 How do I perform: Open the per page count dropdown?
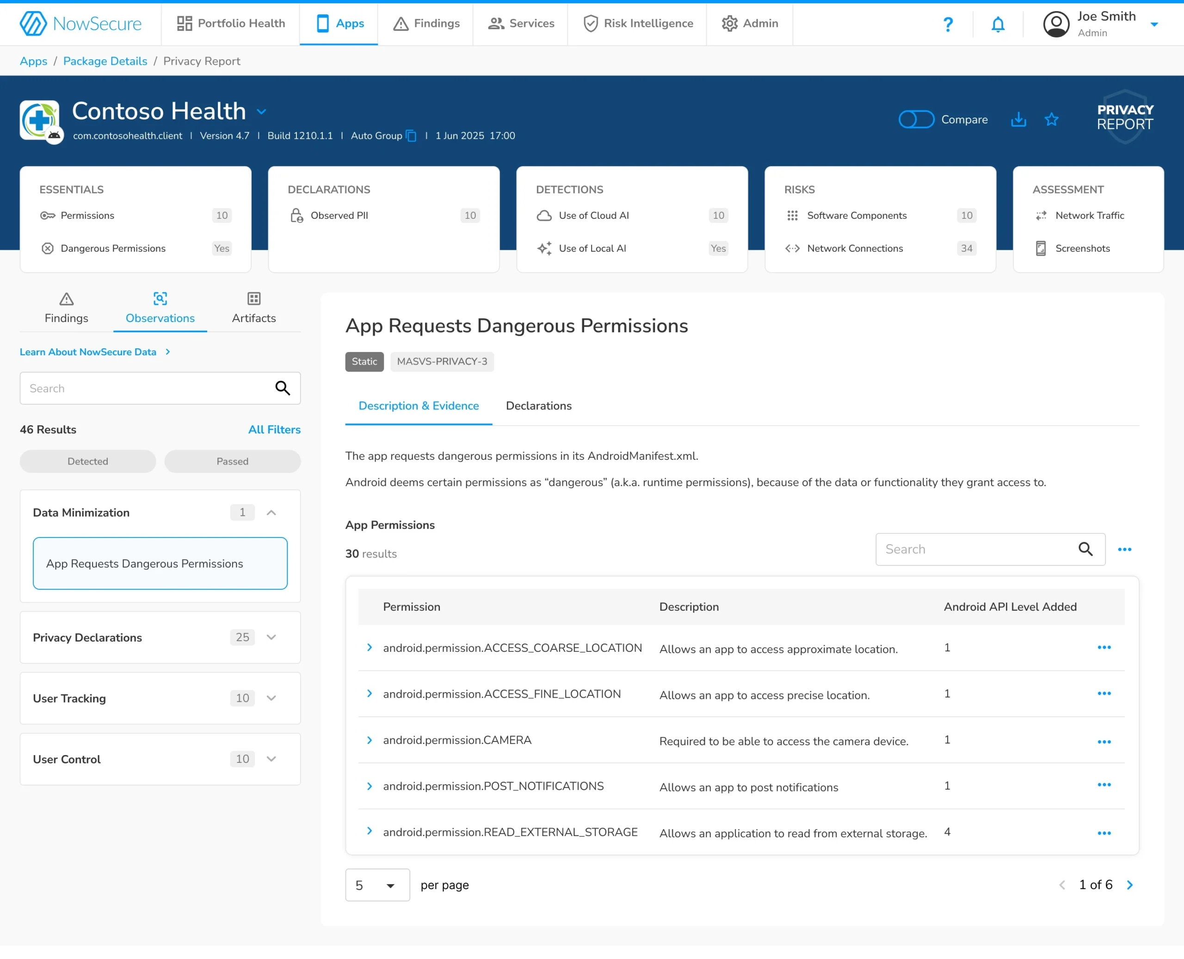point(377,885)
